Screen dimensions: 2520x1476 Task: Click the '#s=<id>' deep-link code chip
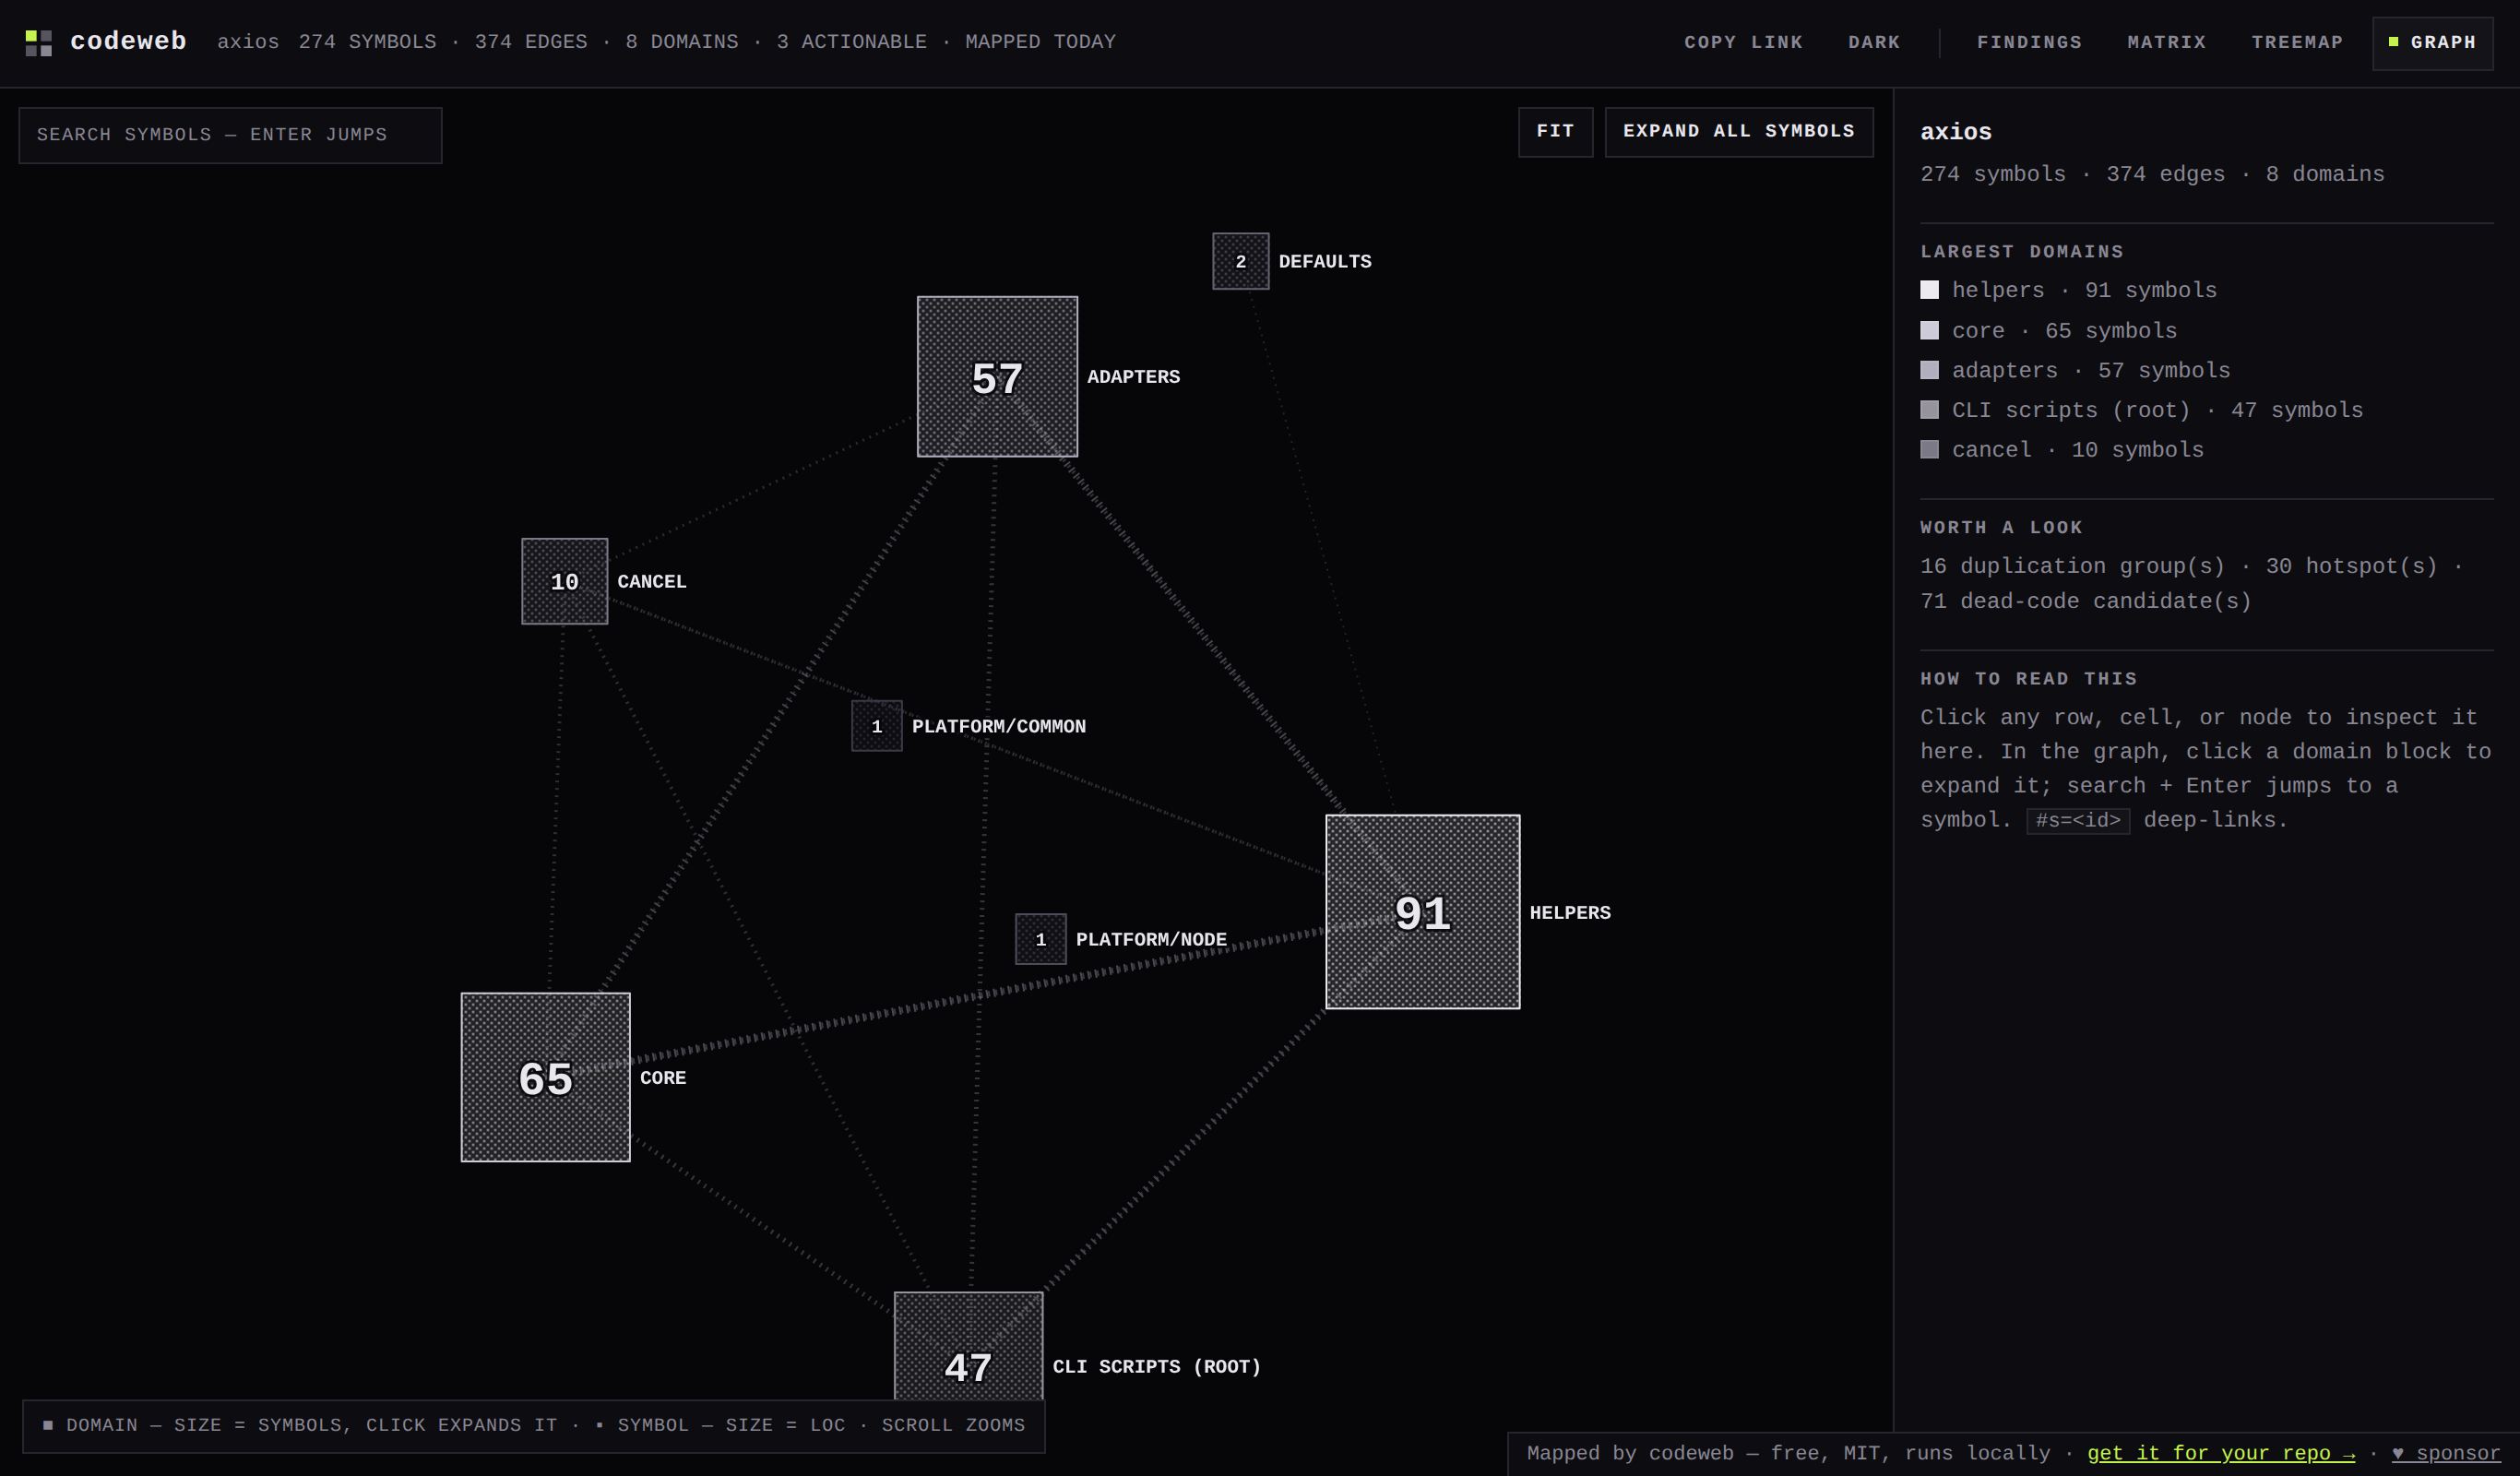[2078, 821]
